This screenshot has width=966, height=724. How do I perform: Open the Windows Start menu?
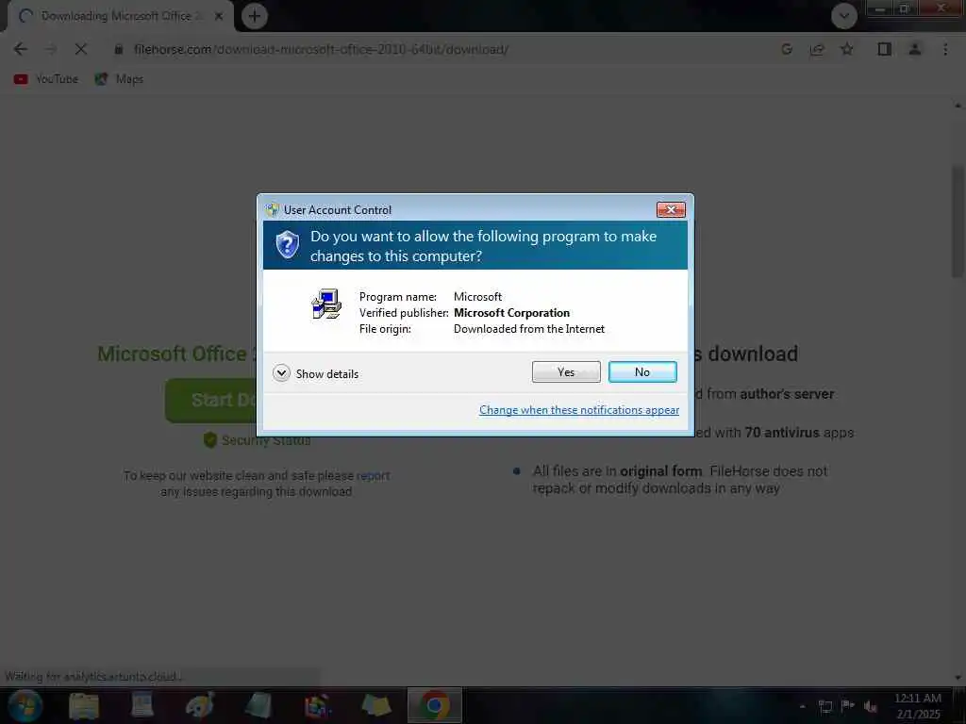tap(25, 705)
